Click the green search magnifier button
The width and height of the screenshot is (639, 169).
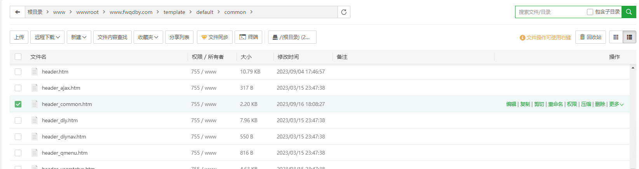click(x=629, y=12)
